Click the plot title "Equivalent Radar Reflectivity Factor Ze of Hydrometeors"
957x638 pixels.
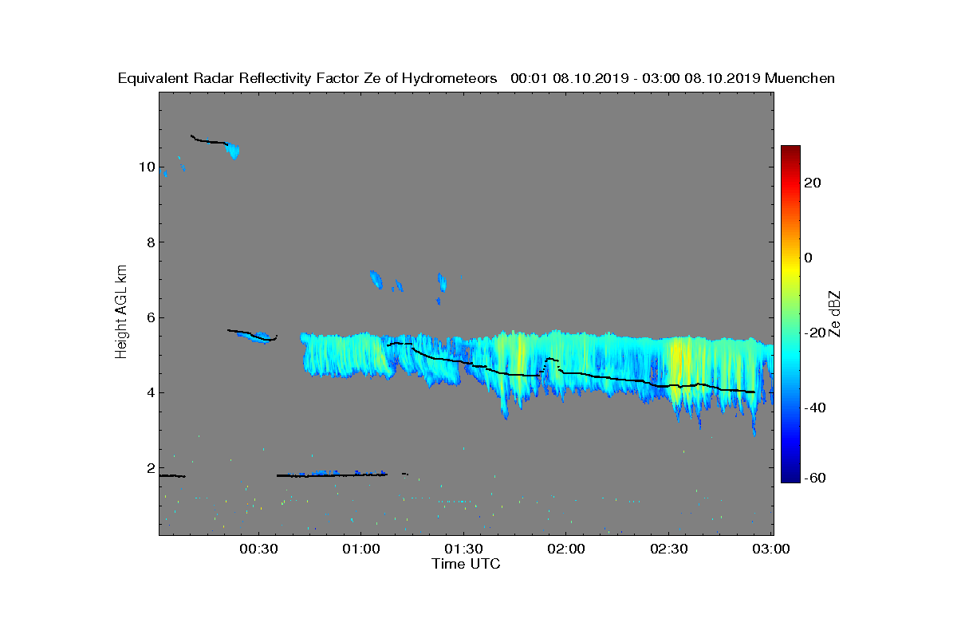tap(307, 78)
